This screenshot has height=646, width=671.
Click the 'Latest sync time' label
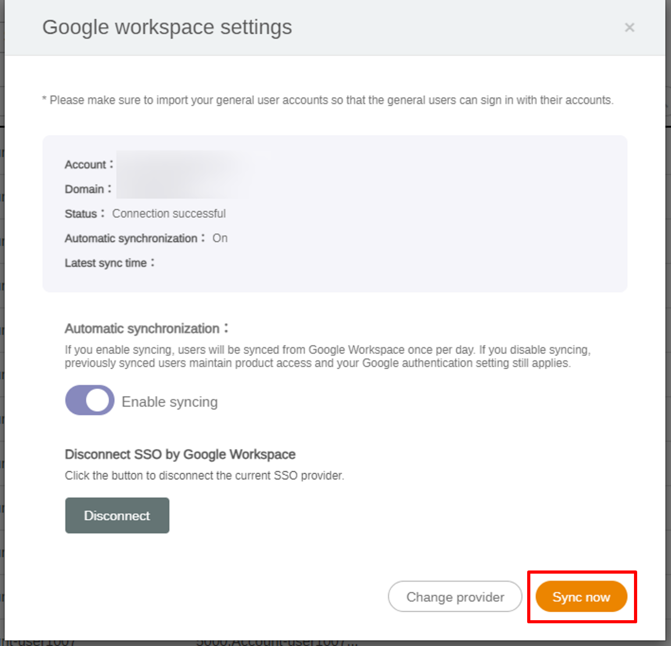click(x=109, y=263)
